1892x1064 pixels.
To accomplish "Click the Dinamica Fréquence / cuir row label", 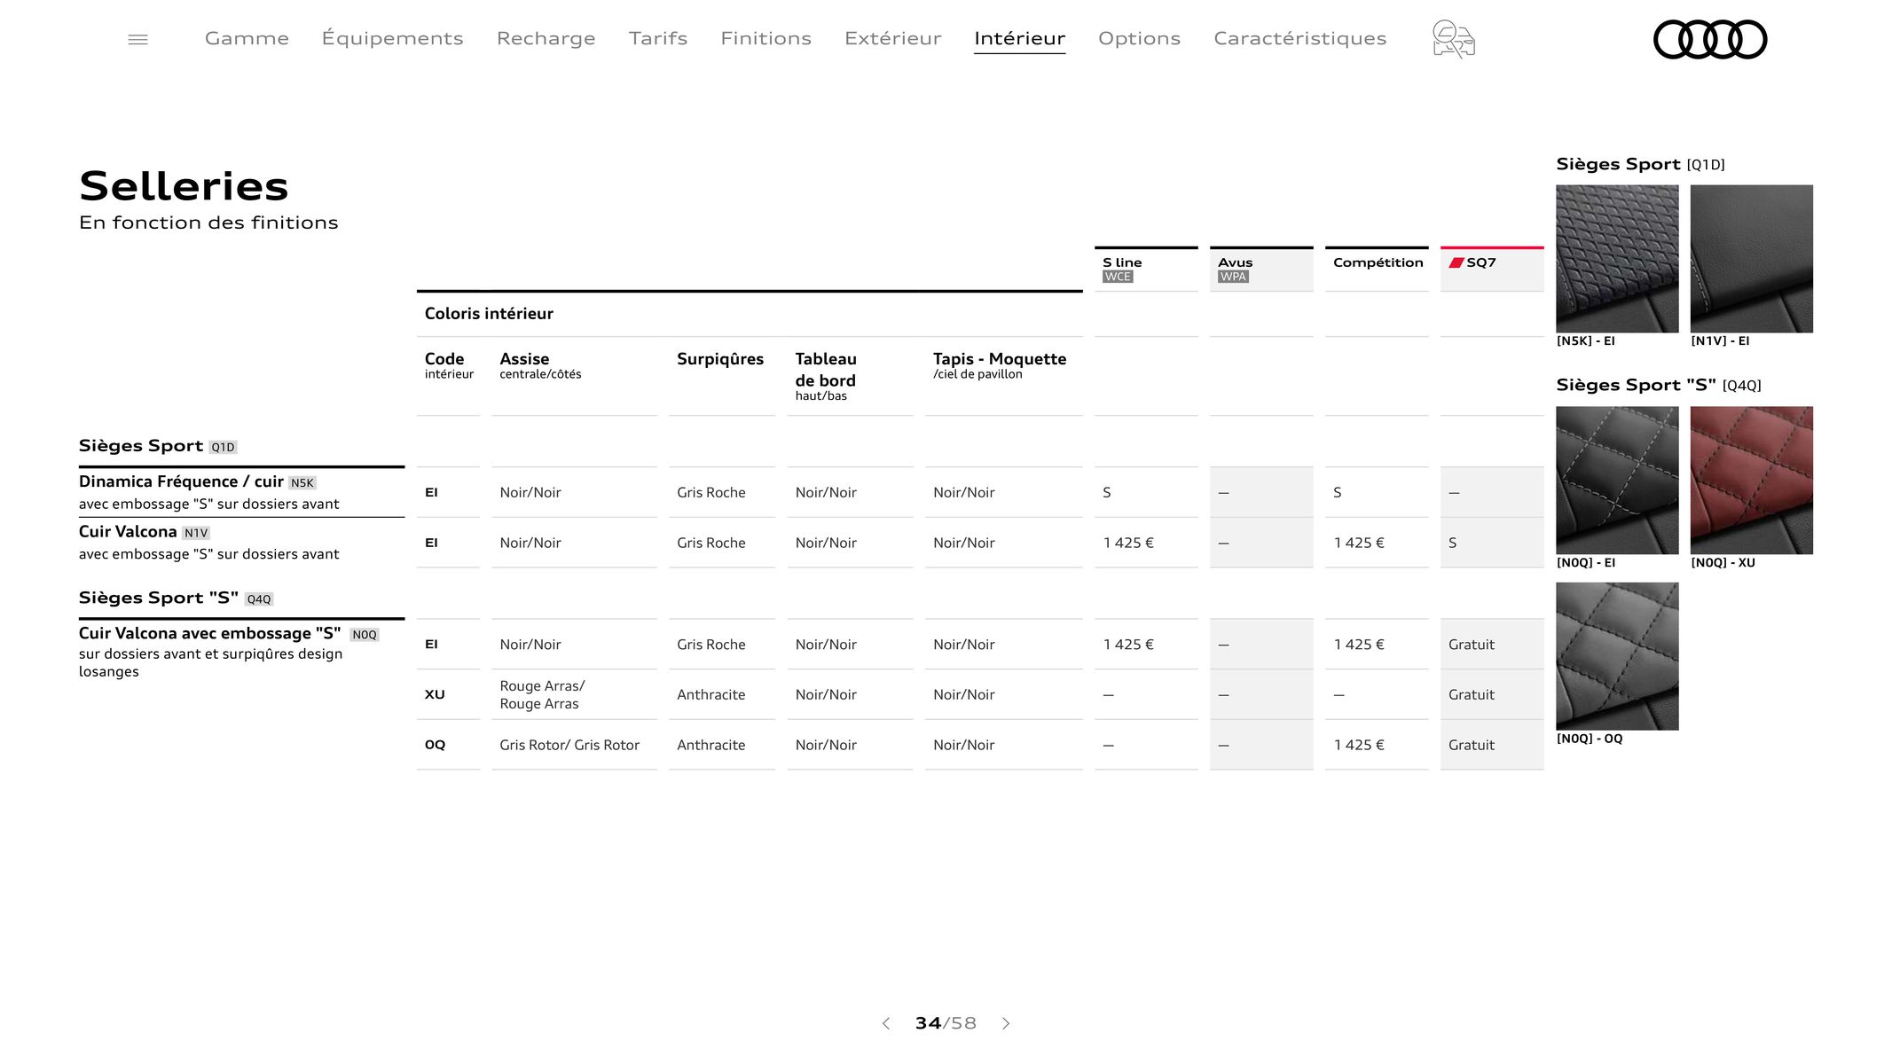I will pyautogui.click(x=209, y=492).
